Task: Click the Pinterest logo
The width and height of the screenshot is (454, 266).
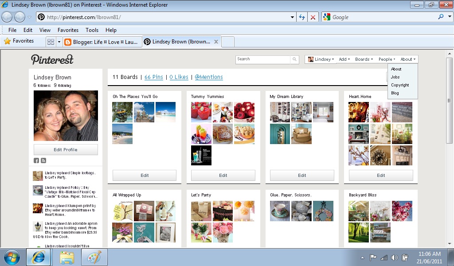Action: [x=52, y=59]
